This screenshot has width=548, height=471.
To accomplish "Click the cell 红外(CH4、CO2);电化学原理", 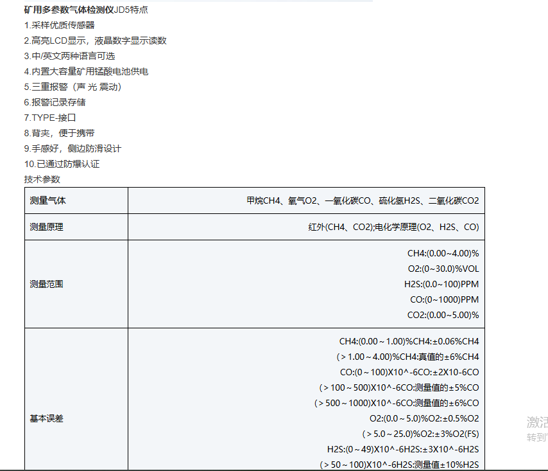I will pos(307,227).
